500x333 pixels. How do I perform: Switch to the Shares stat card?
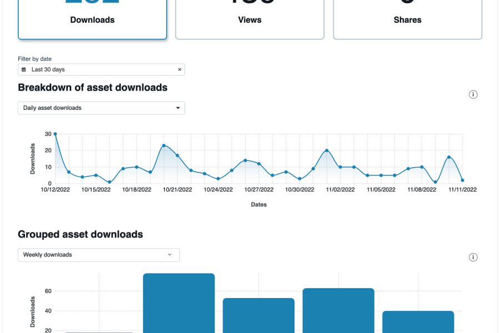tap(407, 20)
